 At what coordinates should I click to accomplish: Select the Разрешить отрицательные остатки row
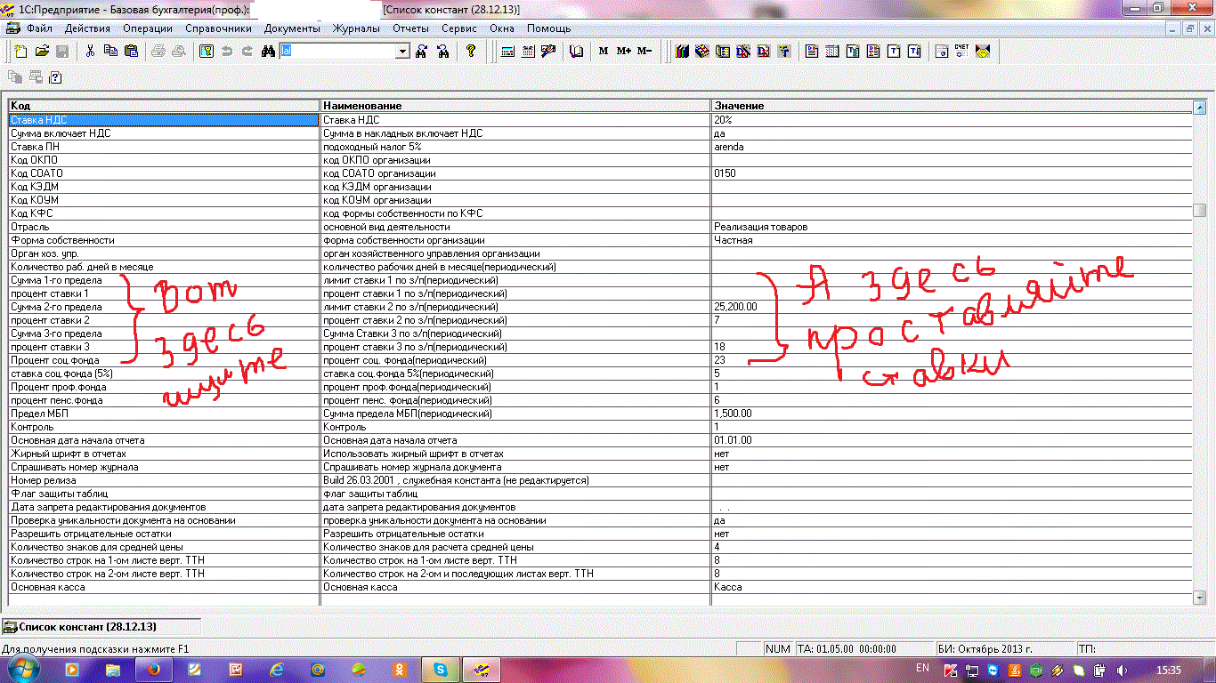coord(600,534)
